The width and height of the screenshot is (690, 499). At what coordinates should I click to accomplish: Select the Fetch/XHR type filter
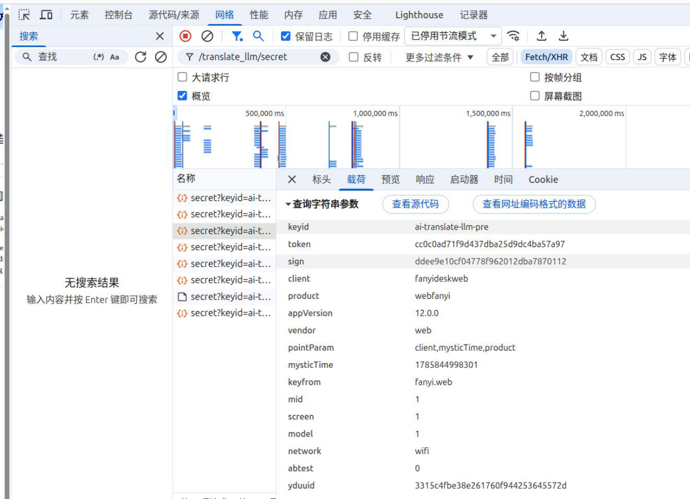(x=546, y=57)
